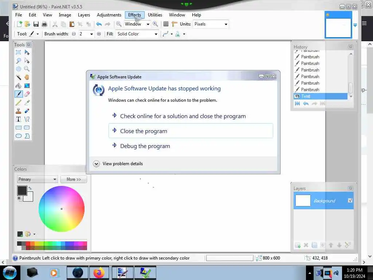Select the Pan hand tool
The width and height of the screenshot is (373, 280).
tap(27, 77)
